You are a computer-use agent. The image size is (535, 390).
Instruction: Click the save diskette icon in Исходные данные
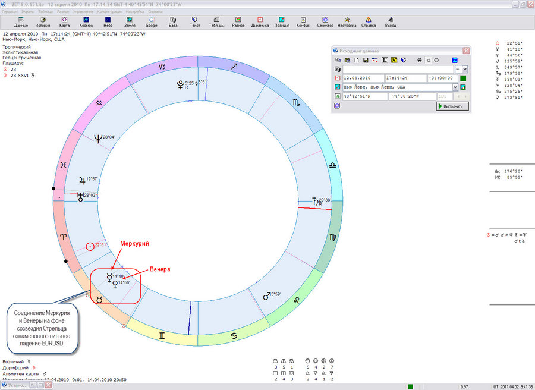tap(366, 60)
